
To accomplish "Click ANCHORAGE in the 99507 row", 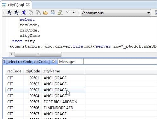I will click(x=55, y=114).
